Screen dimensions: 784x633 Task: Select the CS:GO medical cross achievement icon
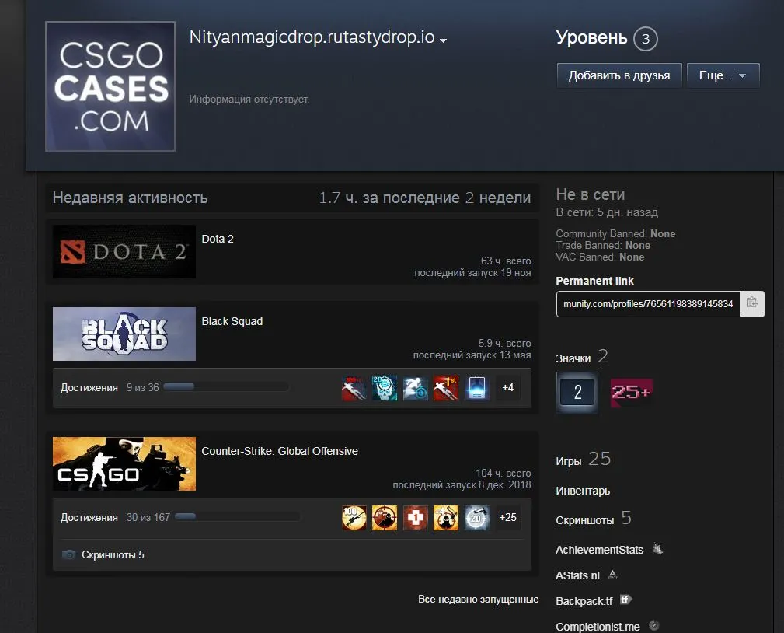coord(415,518)
